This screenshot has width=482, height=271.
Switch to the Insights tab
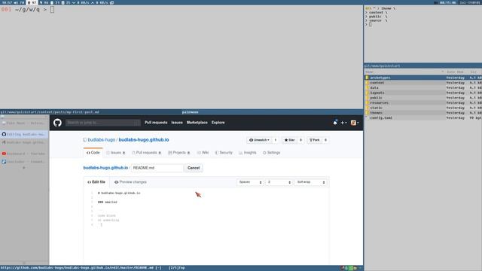[248, 153]
